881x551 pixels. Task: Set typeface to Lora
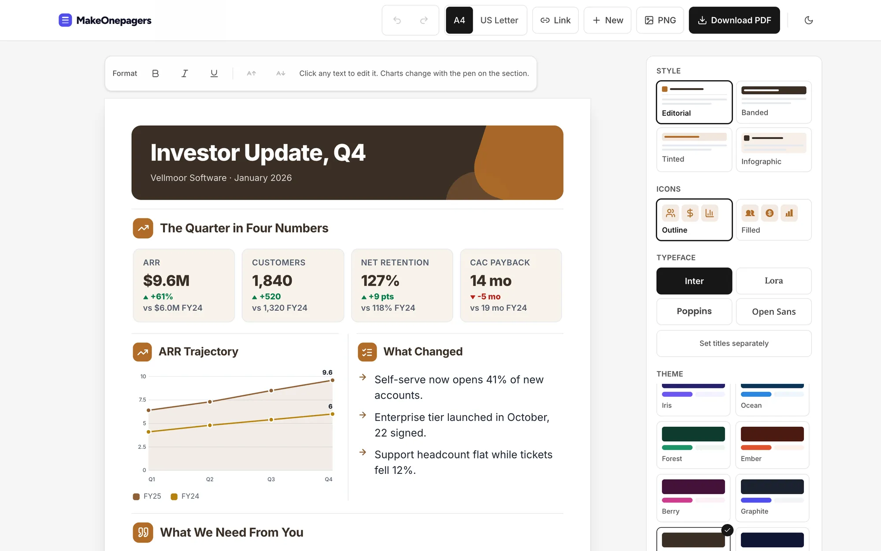click(774, 281)
